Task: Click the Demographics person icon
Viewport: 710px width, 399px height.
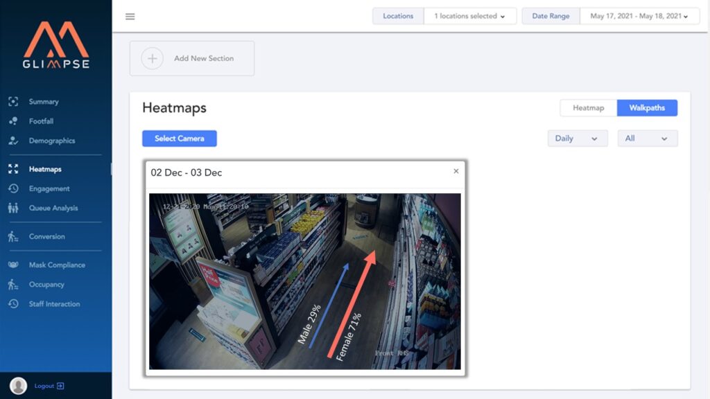Action: tap(13, 141)
